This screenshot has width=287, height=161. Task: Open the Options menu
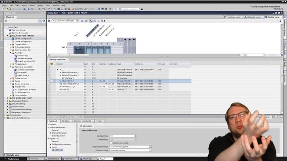click(40, 5)
